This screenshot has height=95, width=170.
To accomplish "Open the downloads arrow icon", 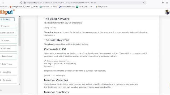I will [x=167, y=3].
